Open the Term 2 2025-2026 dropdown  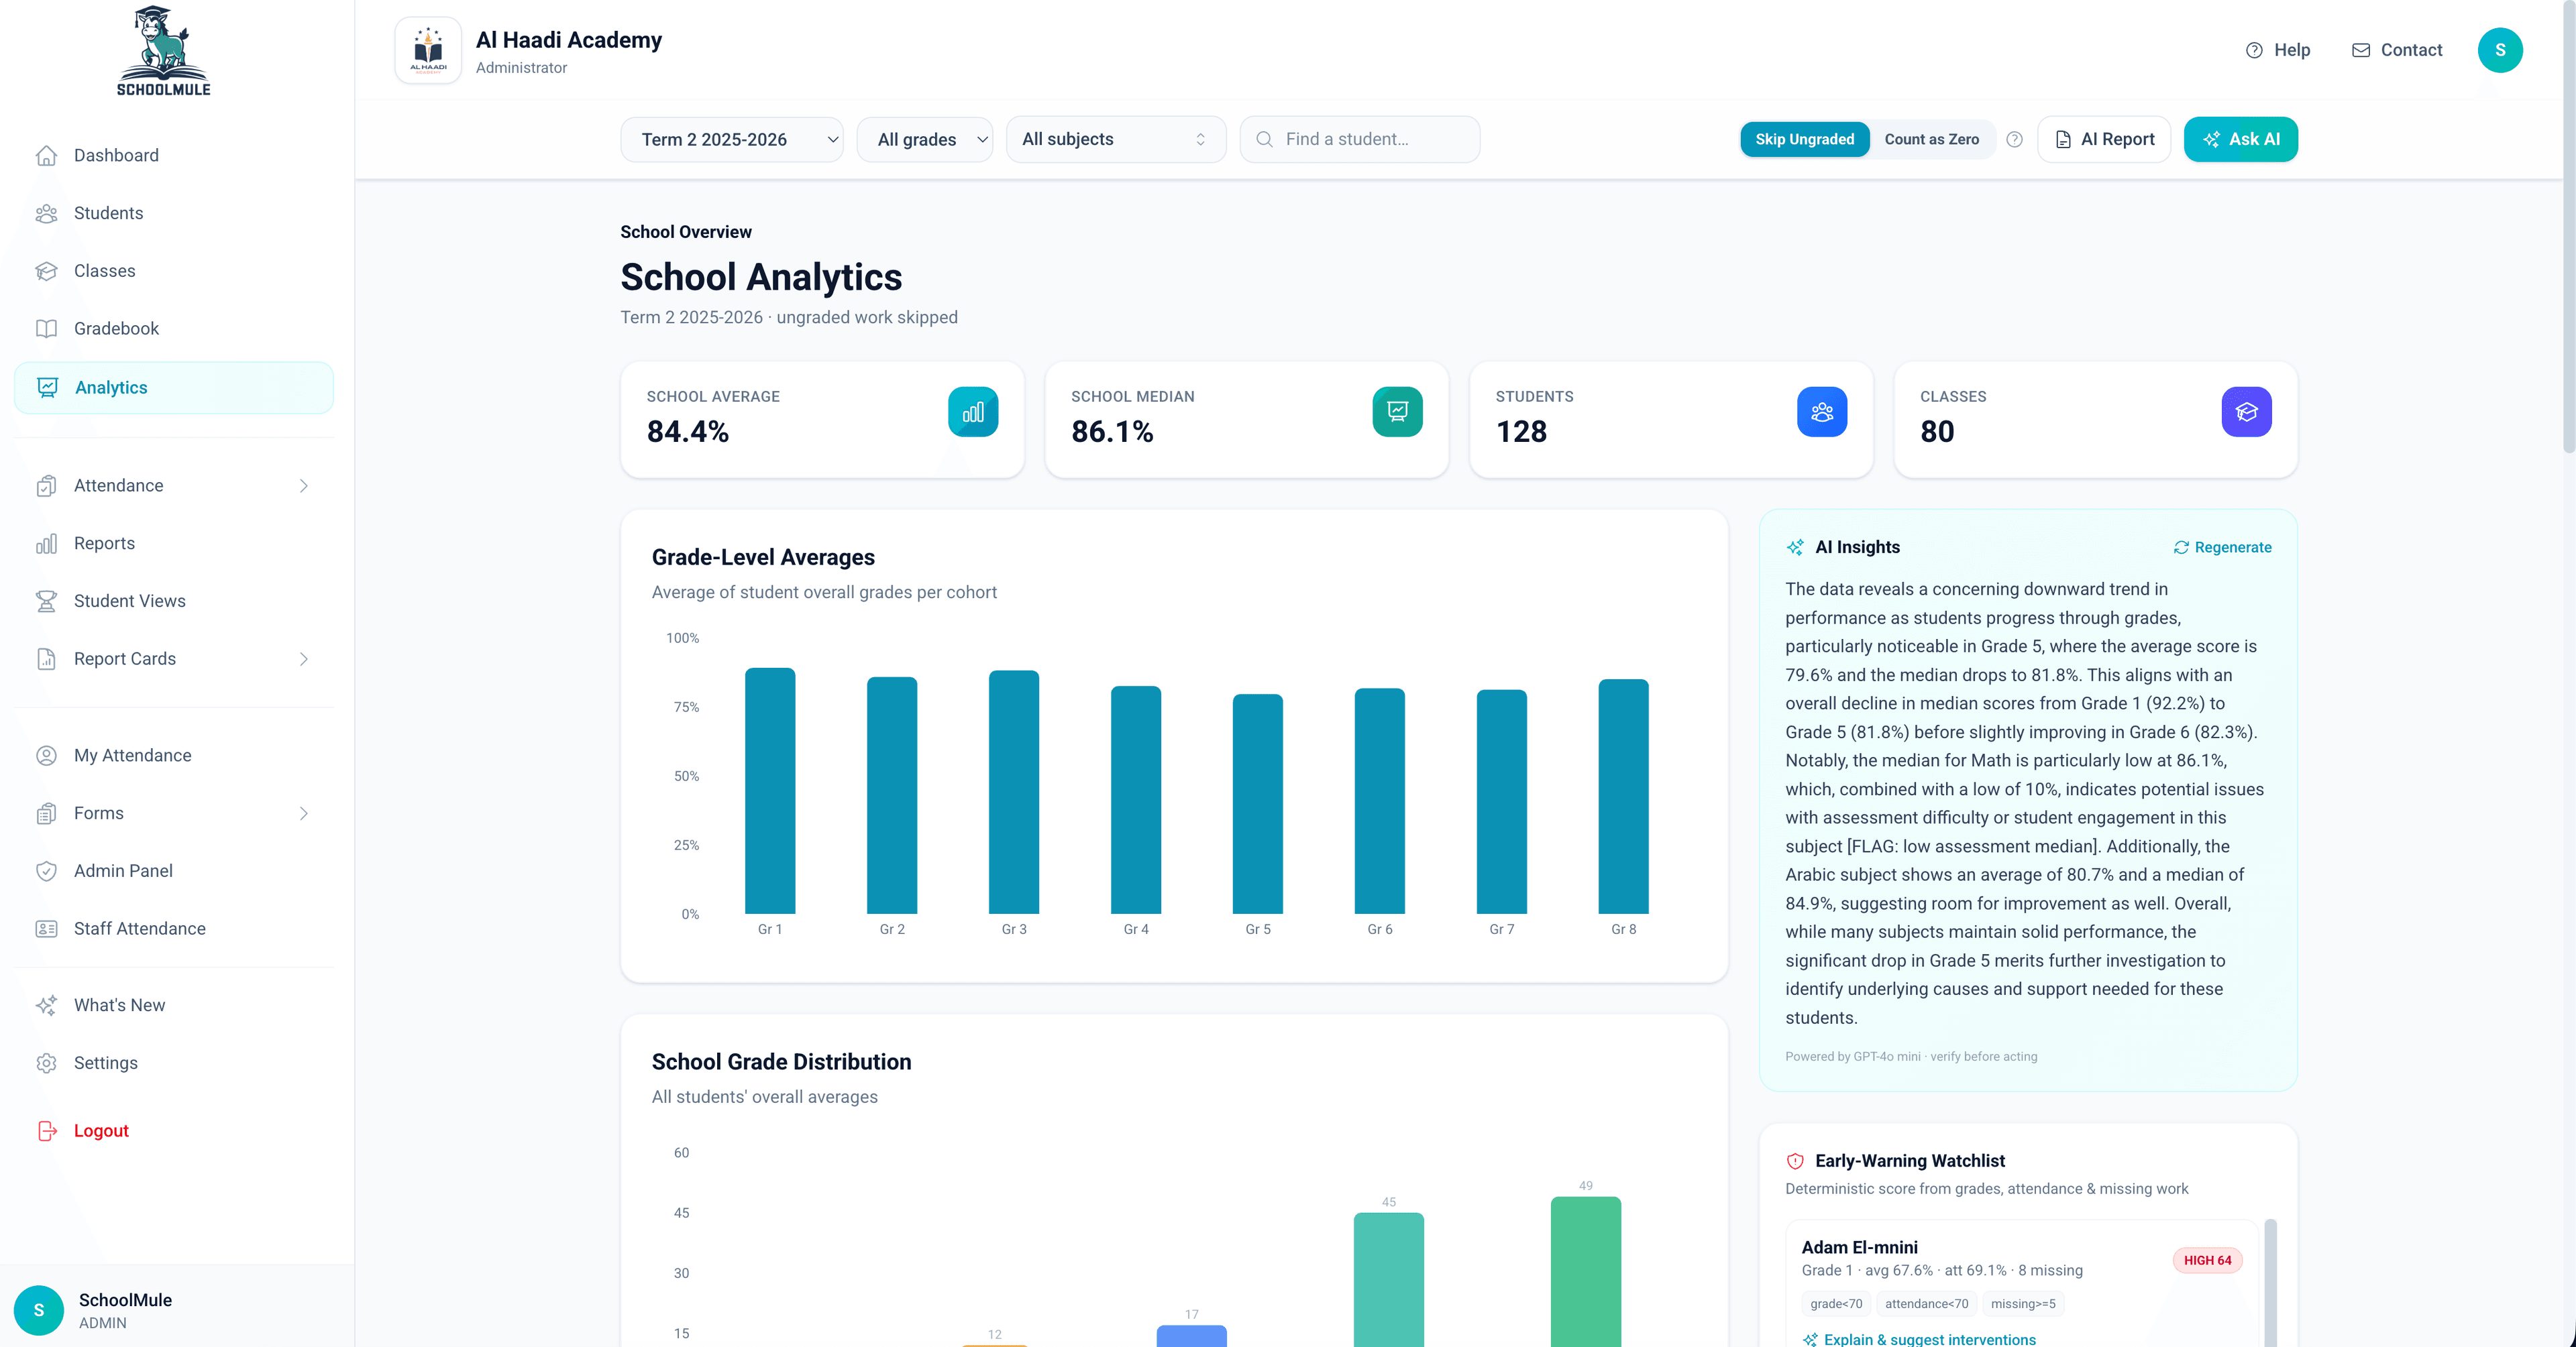(732, 139)
